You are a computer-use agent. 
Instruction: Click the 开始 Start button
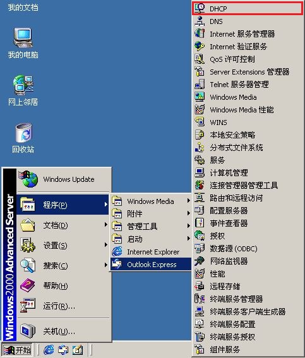[17, 350]
